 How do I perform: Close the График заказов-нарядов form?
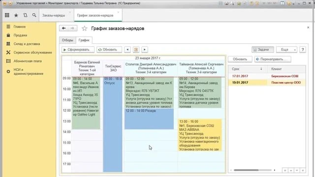coord(308,28)
